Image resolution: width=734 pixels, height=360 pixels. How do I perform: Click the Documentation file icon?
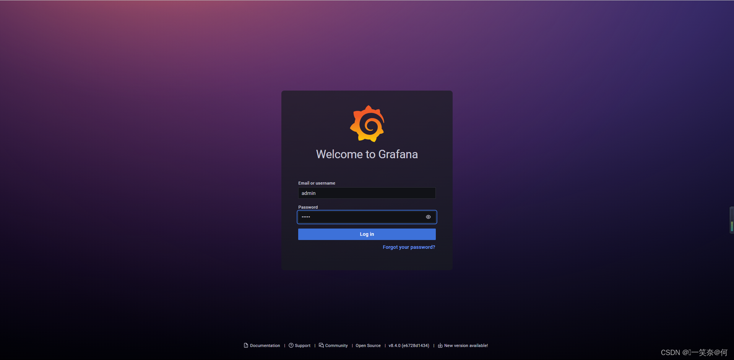pyautogui.click(x=246, y=345)
